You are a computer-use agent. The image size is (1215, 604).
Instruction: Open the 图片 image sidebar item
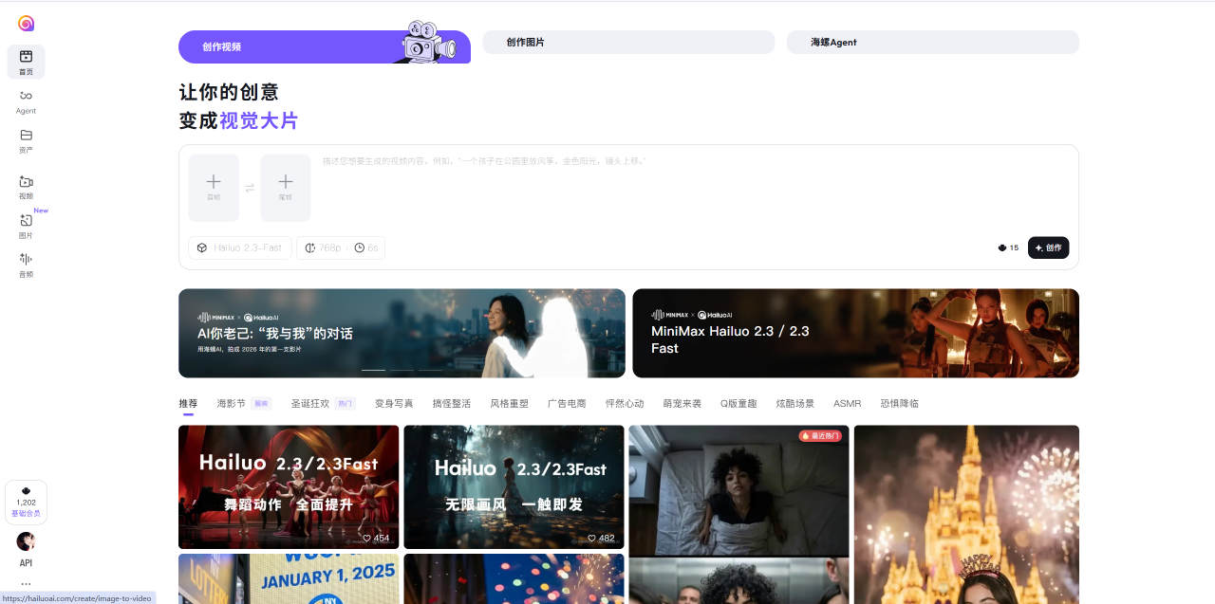tap(26, 226)
